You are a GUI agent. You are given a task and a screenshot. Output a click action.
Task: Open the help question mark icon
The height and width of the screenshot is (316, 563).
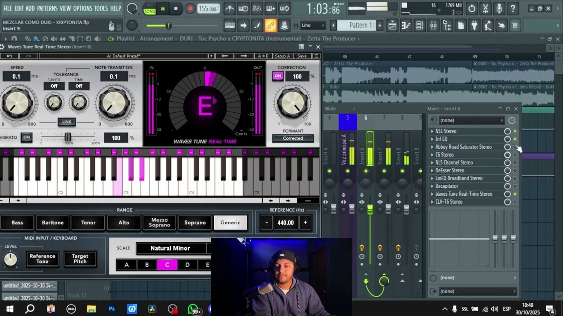[512, 8]
